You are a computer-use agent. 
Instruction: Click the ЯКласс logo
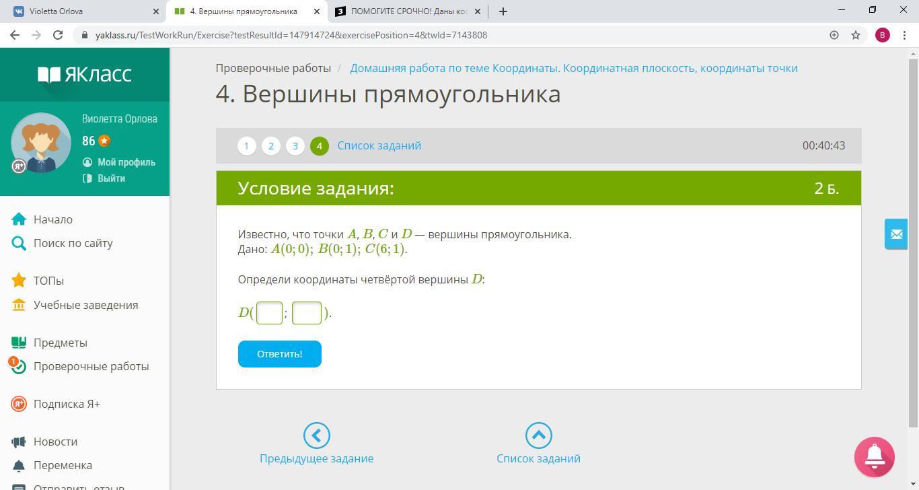click(x=85, y=74)
